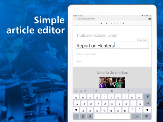Toggle italic formatting in editor toolbar
Viewport: 163px width, 122px height.
(106, 23)
